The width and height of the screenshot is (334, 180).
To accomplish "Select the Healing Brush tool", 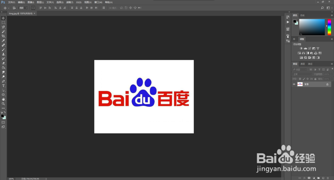I will (3, 45).
